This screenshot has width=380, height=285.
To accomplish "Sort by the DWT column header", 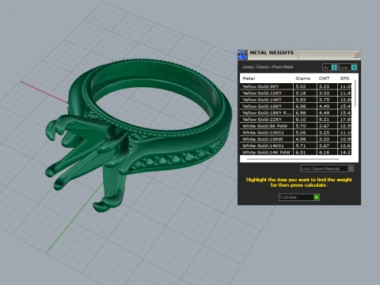I will tap(324, 78).
